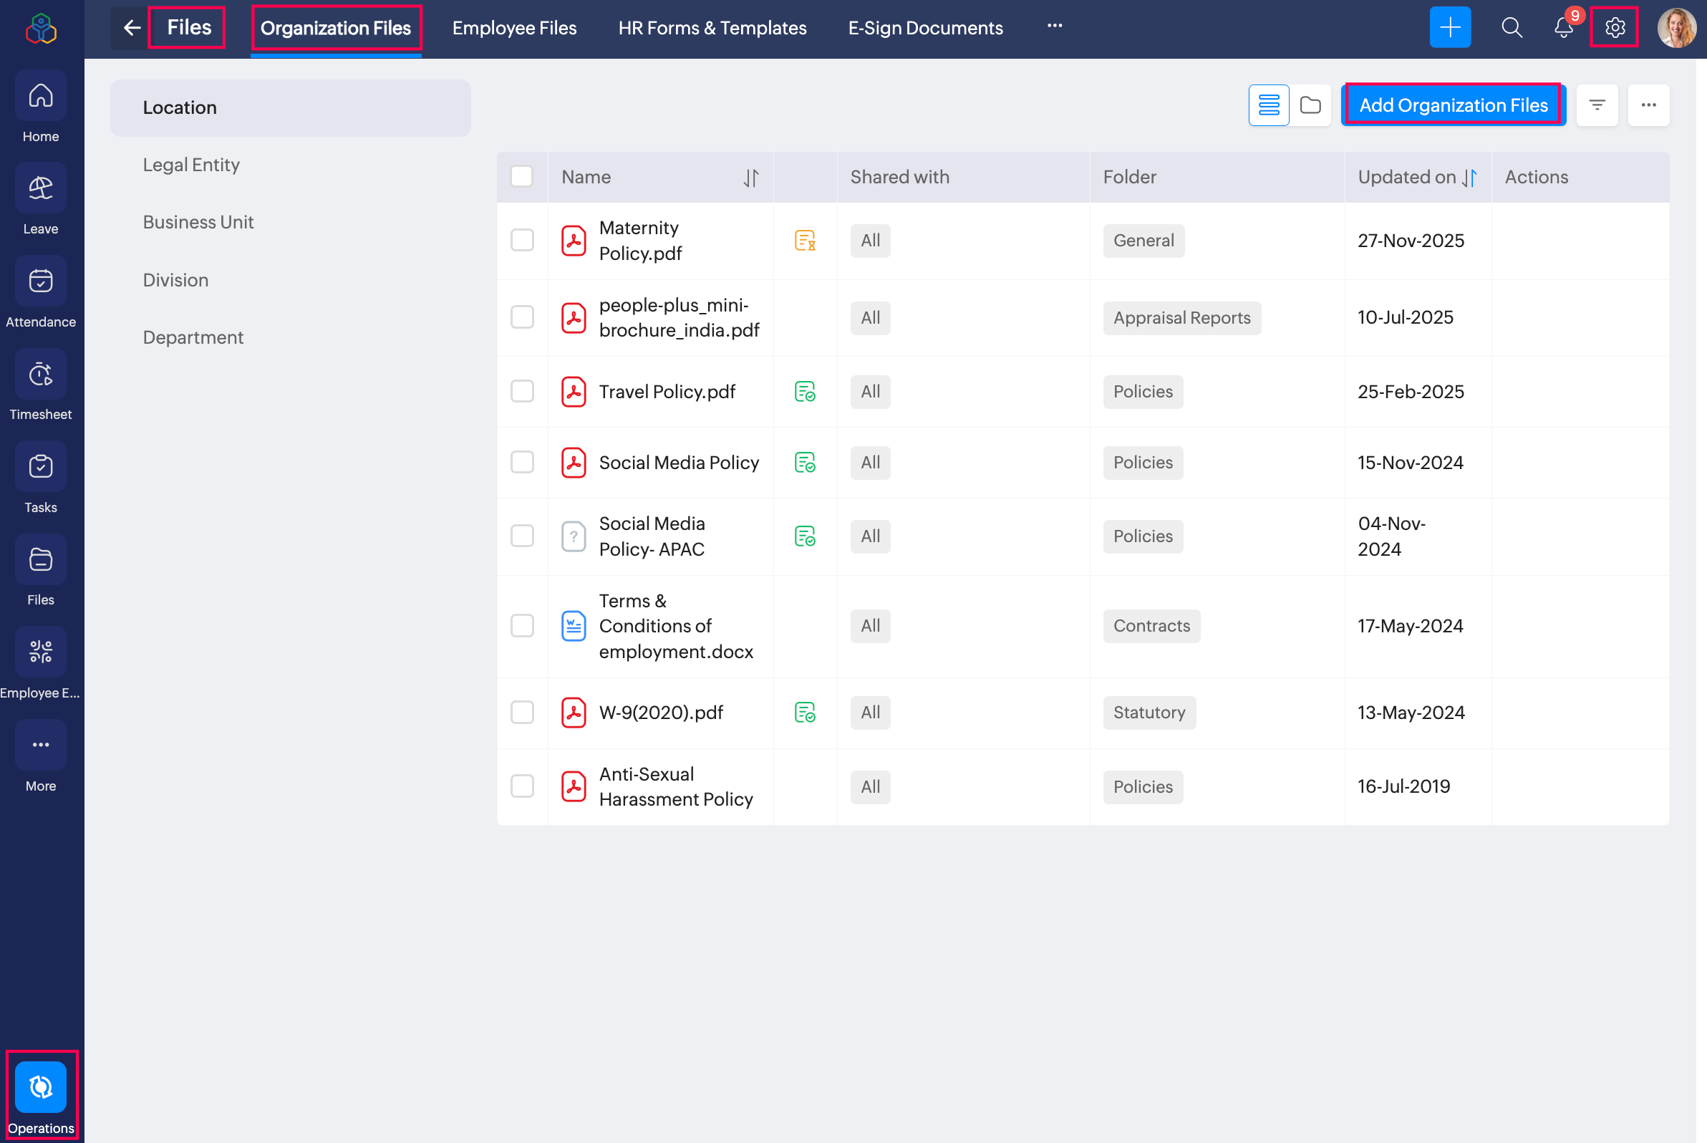
Task: Expand more tabs ellipsis in top bar
Action: [x=1054, y=26]
